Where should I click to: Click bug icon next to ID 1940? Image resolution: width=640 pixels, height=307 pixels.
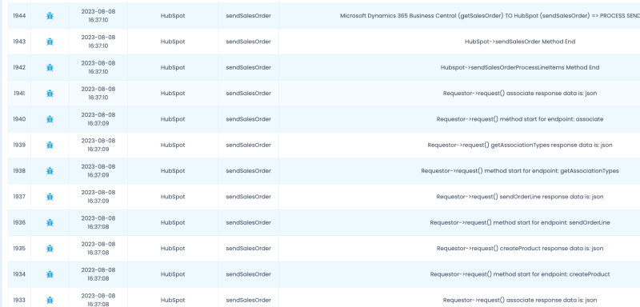click(x=50, y=119)
